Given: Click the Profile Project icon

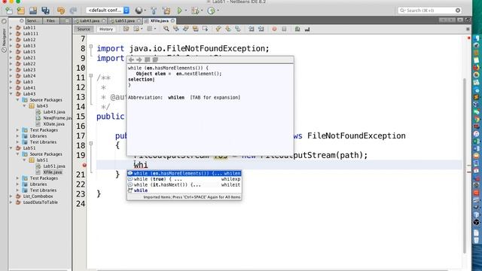Looking at the screenshot, I should [211, 11].
